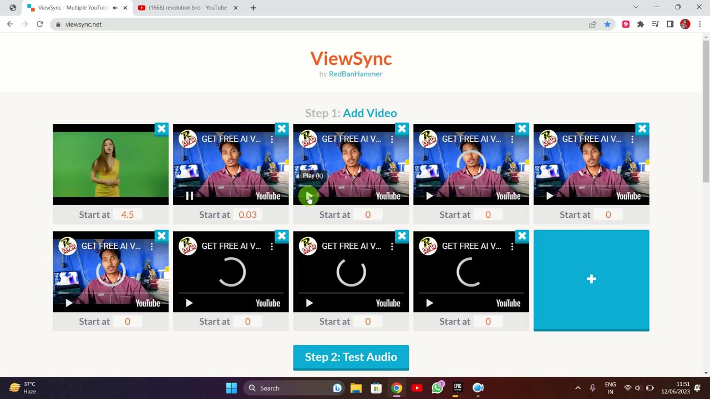Click Step 2: Test Audio button
Viewport: 710px width, 399px height.
[x=351, y=357]
